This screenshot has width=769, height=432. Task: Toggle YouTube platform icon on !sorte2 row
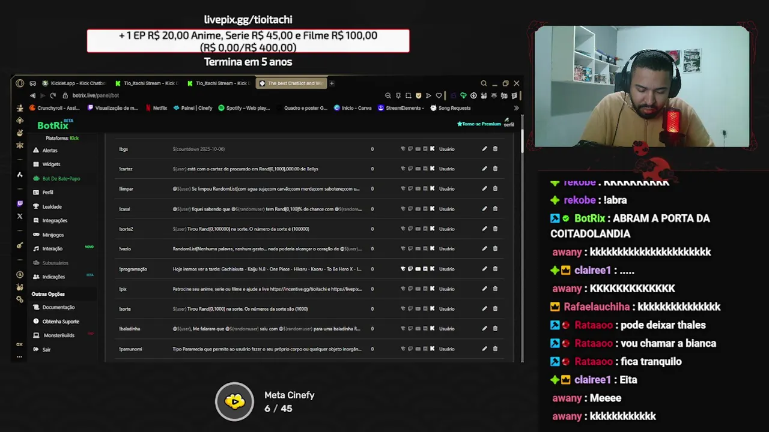click(418, 229)
